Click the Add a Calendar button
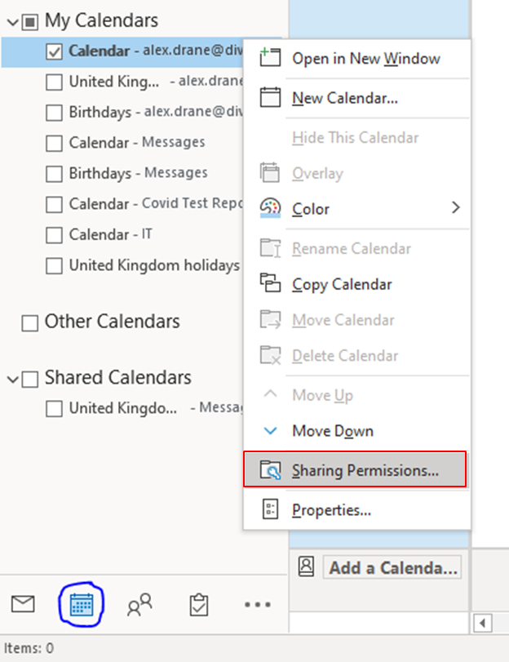 click(391, 567)
